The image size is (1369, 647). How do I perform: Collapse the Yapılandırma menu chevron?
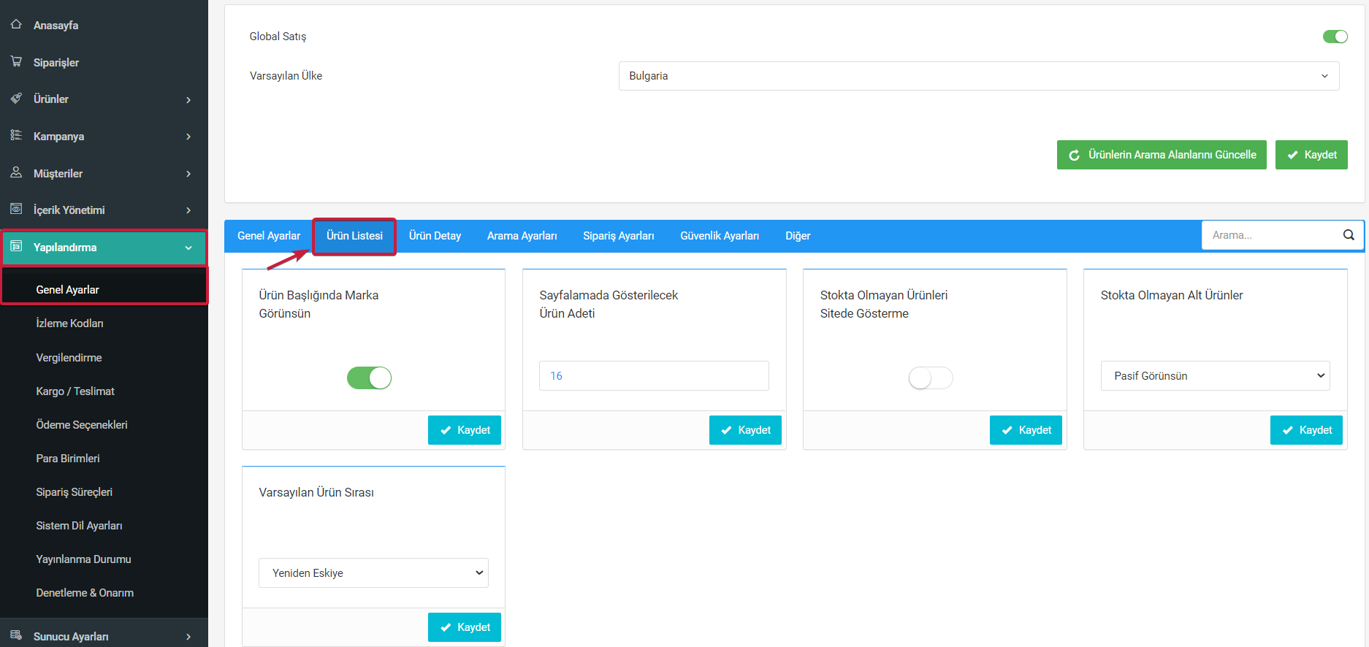(x=188, y=248)
